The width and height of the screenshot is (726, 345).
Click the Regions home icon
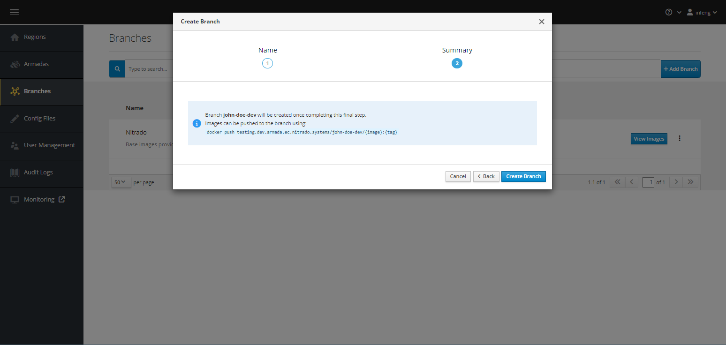(15, 37)
